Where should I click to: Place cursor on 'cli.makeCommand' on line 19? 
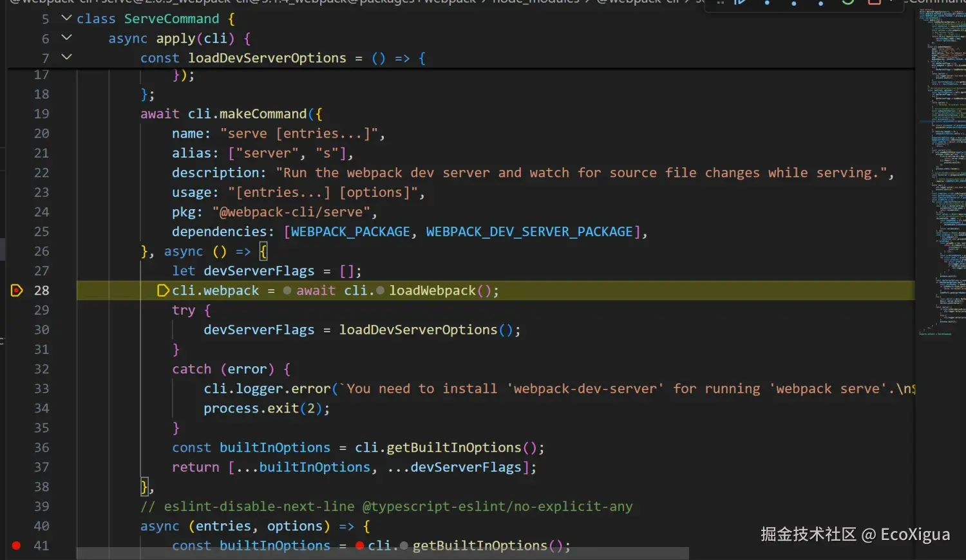[x=247, y=114]
